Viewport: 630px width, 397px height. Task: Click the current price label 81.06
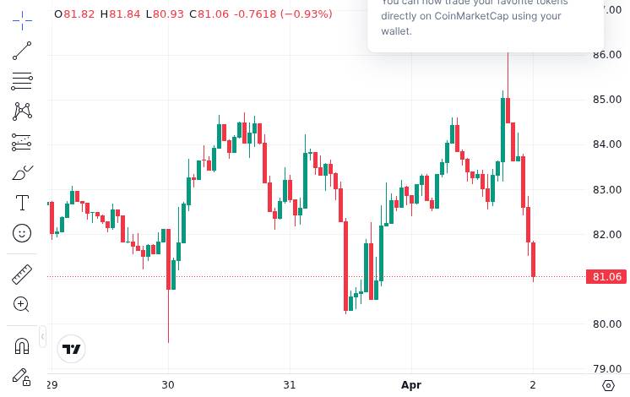click(606, 276)
